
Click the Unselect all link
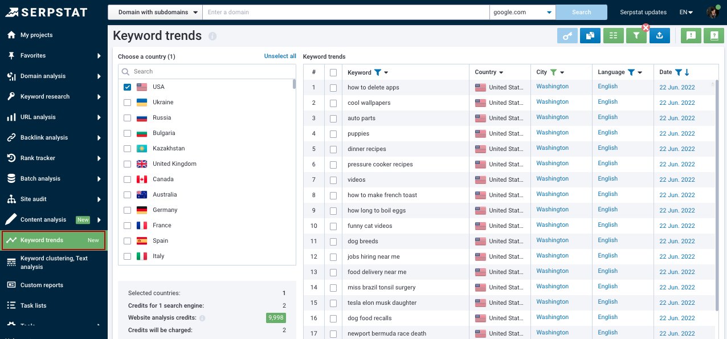[x=280, y=56]
